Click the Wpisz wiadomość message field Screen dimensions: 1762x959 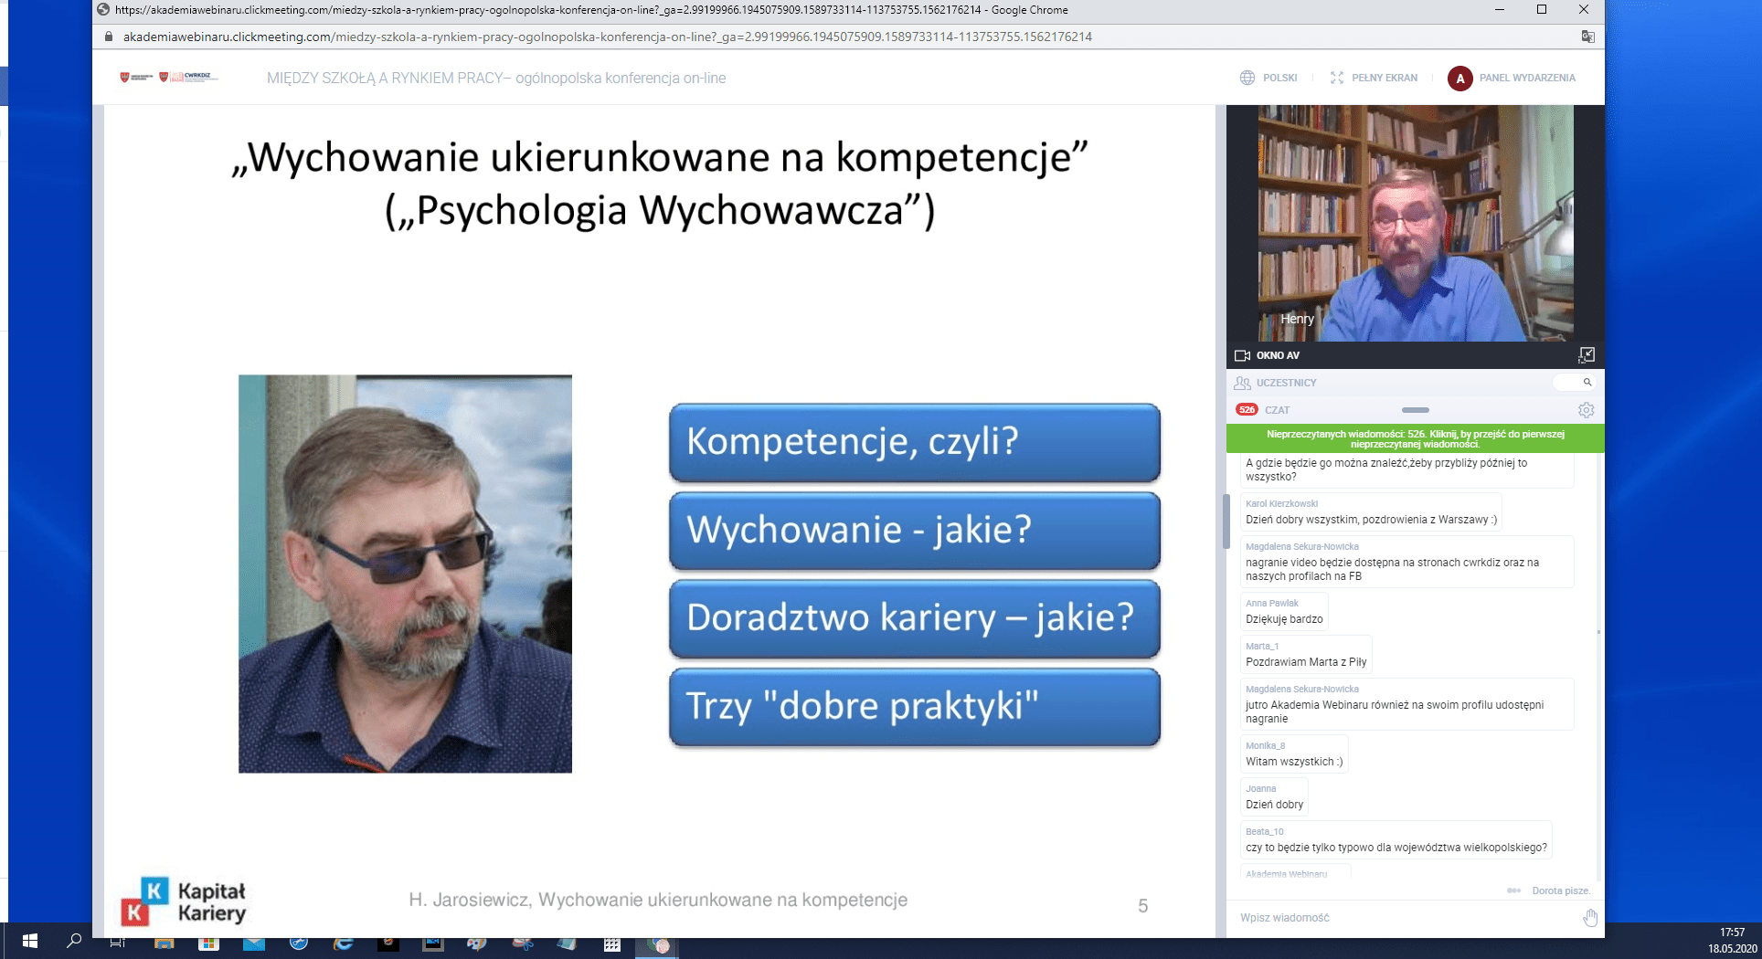click(x=1398, y=918)
